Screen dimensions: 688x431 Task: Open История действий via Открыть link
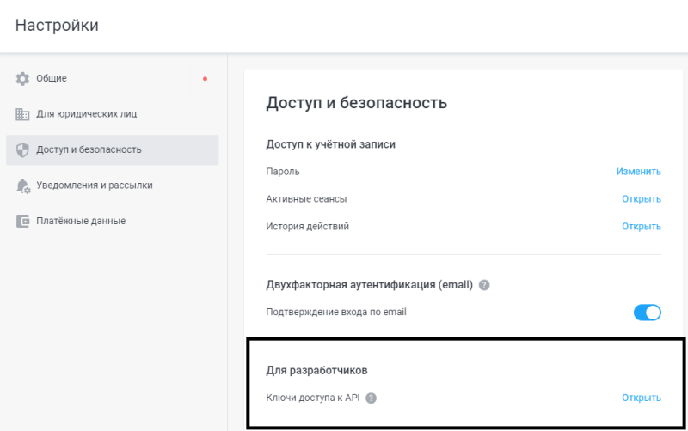point(641,227)
